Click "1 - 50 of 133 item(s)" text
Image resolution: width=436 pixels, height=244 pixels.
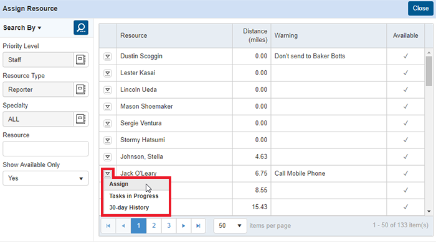pos(400,225)
